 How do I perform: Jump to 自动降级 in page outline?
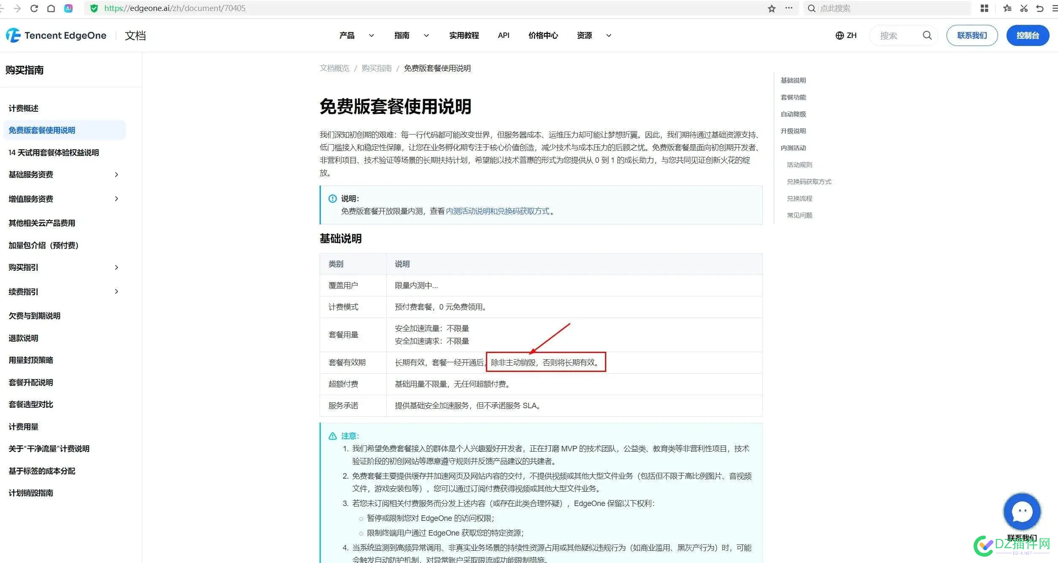pos(793,114)
